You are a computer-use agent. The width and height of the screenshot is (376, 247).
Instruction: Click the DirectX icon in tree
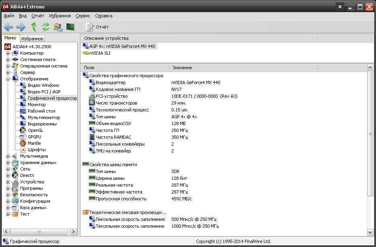(x=15, y=175)
